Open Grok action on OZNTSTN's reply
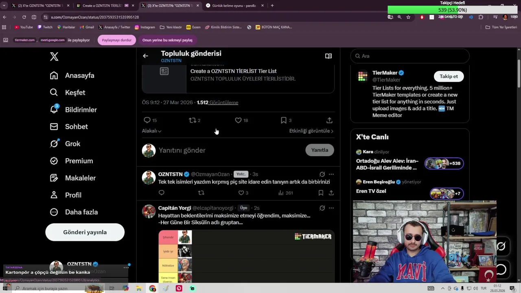The height and width of the screenshot is (293, 521). click(322, 174)
